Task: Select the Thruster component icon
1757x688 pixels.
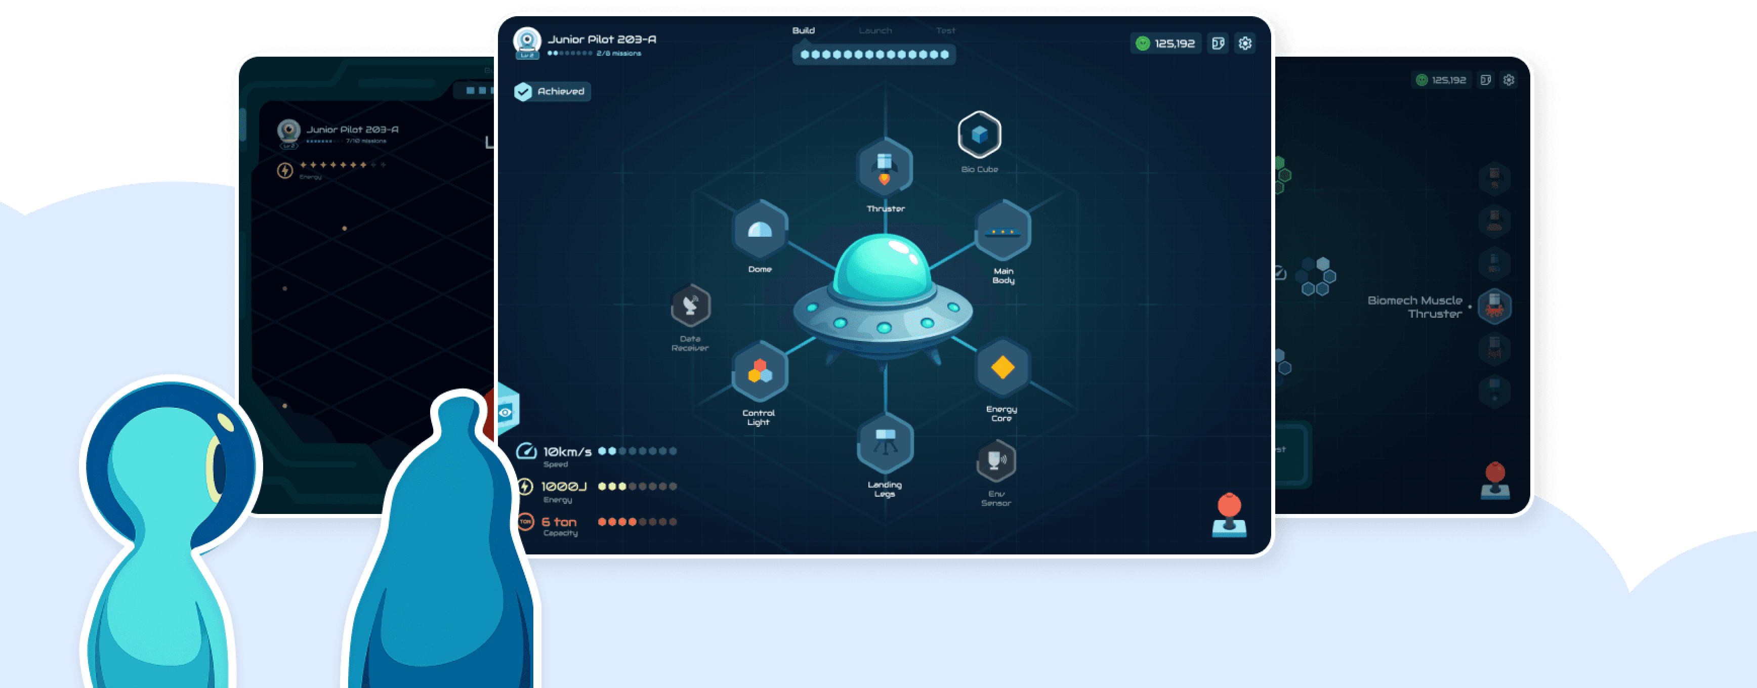Action: [885, 168]
